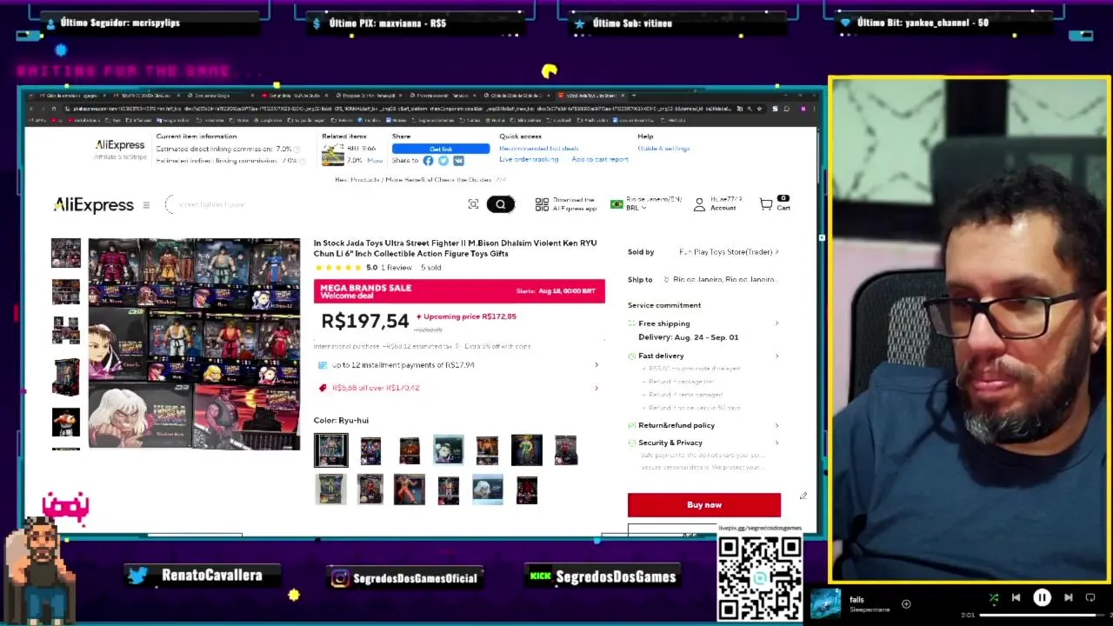Screen dimensions: 1113x626
Task: Select the white-haired figure variant in second row
Action: tap(487, 489)
